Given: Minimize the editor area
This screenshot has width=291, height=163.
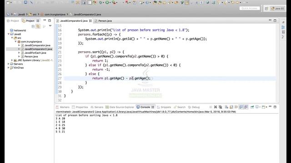Looking at the screenshot, I should (x=270, y=20).
